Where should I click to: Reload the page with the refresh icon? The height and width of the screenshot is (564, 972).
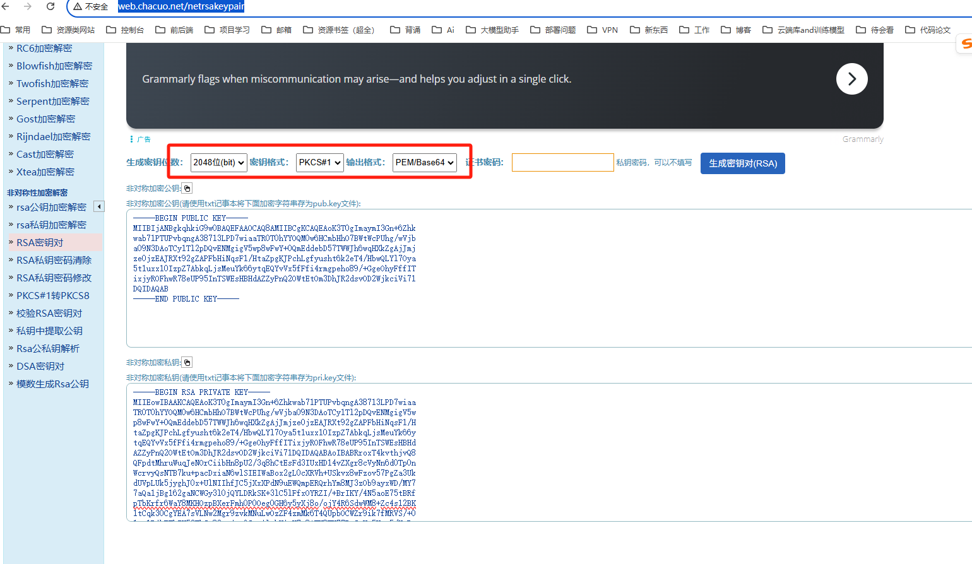(50, 6)
